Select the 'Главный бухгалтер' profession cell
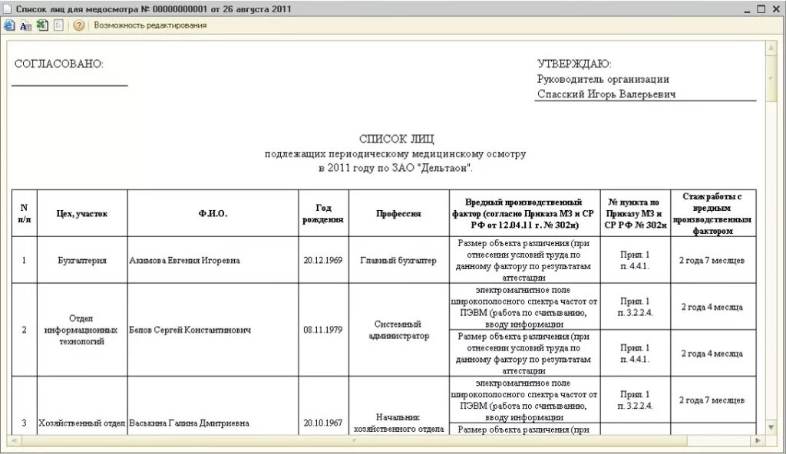Image resolution: width=786 pixels, height=454 pixels. (399, 260)
